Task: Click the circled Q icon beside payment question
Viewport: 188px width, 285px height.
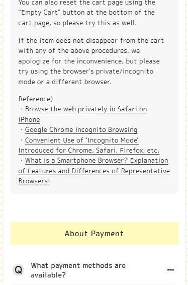Action: click(x=18, y=270)
